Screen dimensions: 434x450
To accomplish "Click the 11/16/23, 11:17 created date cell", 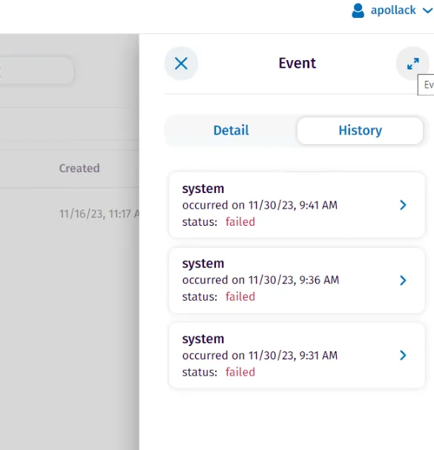I will pos(99,214).
